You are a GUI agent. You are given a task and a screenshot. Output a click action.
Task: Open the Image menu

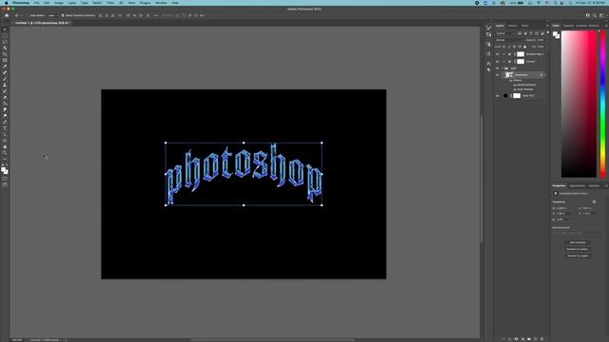(59, 3)
